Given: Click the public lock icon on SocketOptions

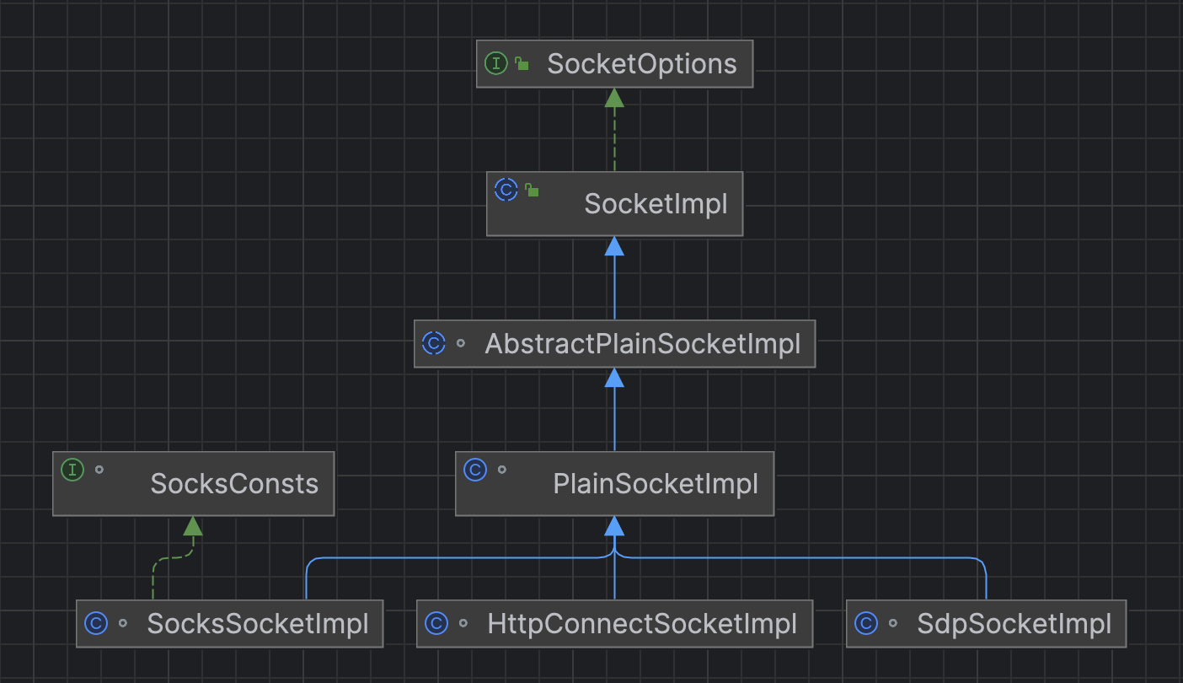Looking at the screenshot, I should pos(522,64).
